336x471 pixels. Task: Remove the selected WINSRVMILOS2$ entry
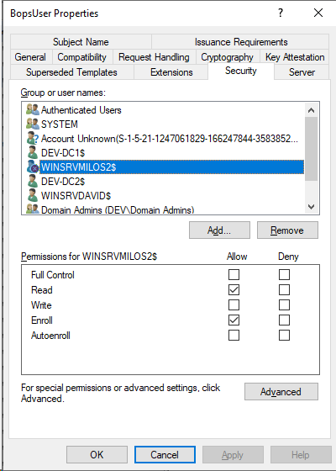click(287, 230)
